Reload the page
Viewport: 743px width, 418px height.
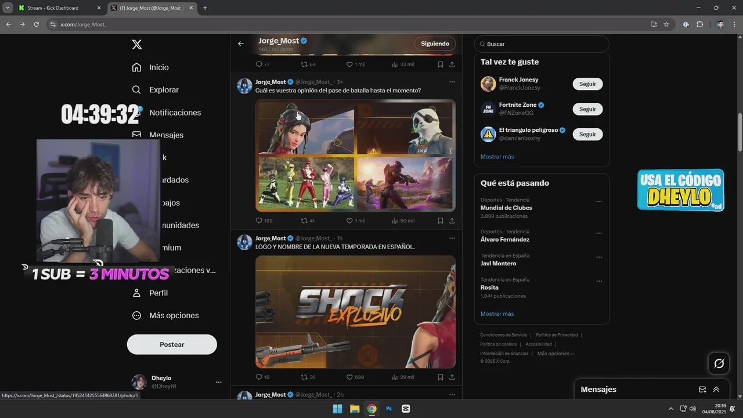[x=36, y=24]
